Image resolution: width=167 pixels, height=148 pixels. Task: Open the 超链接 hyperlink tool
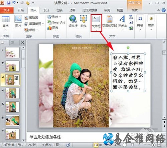(x=73, y=21)
